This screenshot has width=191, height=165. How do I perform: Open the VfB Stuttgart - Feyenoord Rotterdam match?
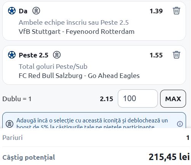click(x=77, y=32)
